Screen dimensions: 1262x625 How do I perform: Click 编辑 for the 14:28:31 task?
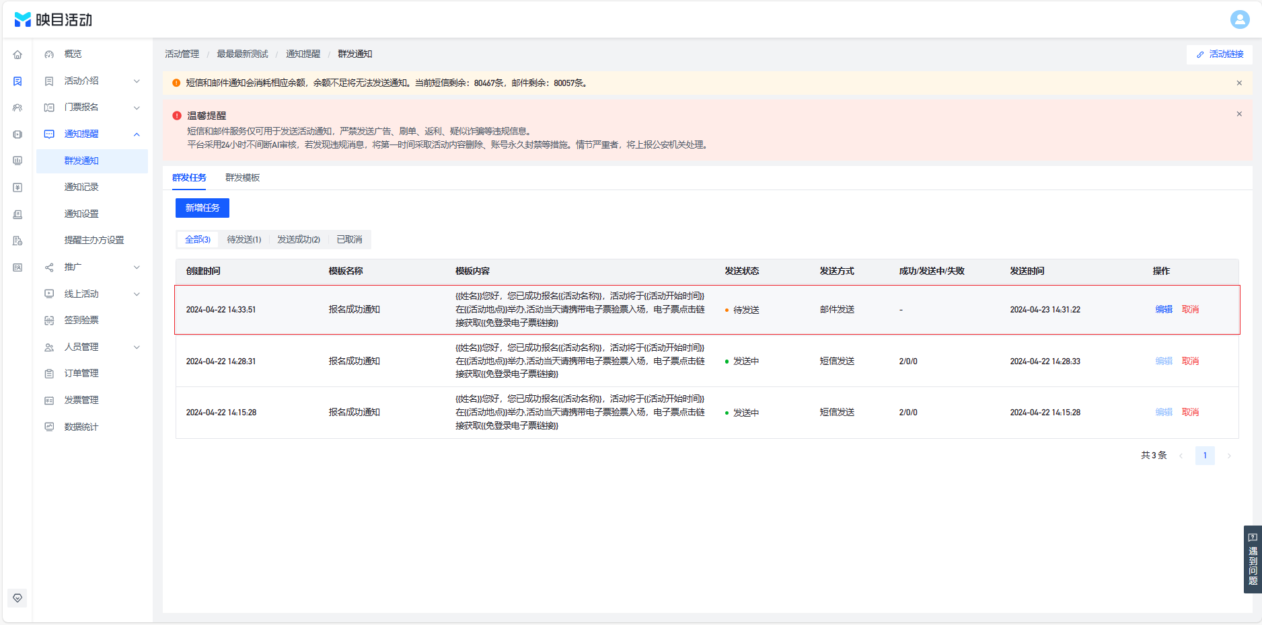[1164, 362]
